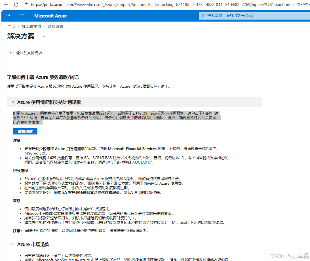Go back with the browser back arrow
Image resolution: width=310 pixels, height=261 pixels.
(x=6, y=4)
